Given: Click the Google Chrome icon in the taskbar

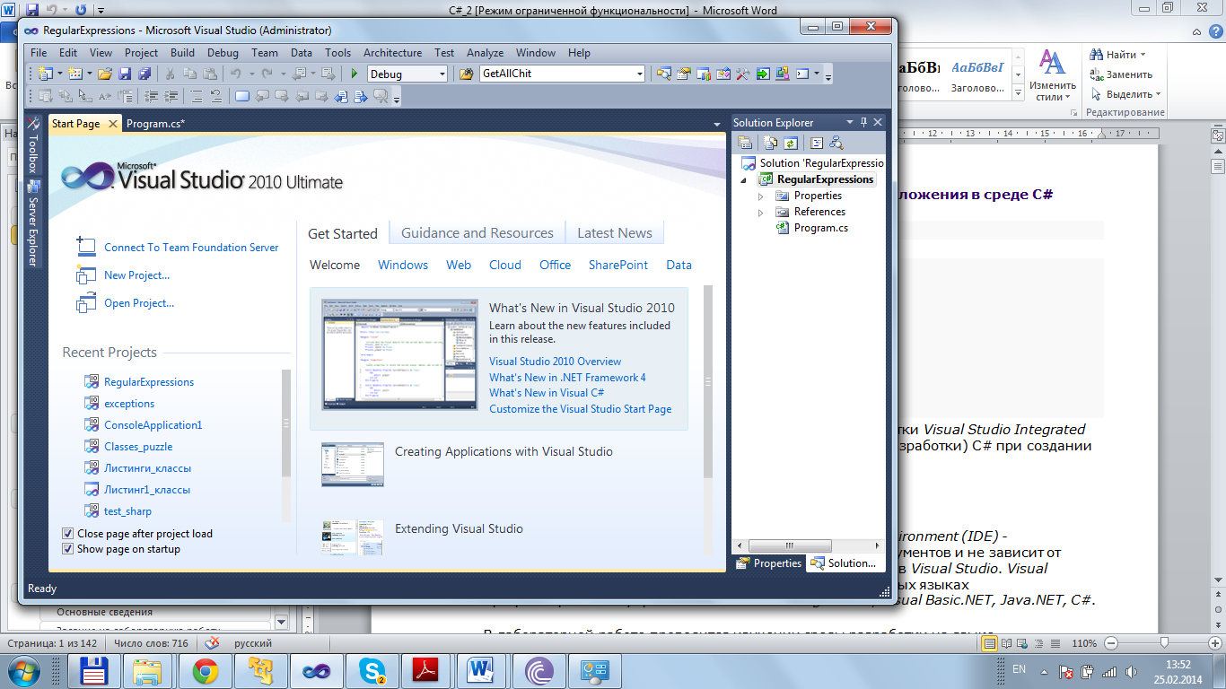Looking at the screenshot, I should 205,670.
